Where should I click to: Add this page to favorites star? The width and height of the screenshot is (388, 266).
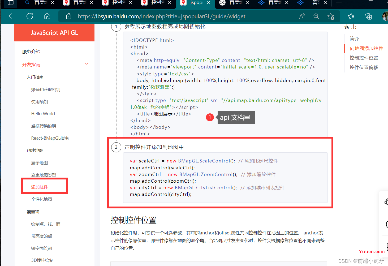click(x=331, y=16)
